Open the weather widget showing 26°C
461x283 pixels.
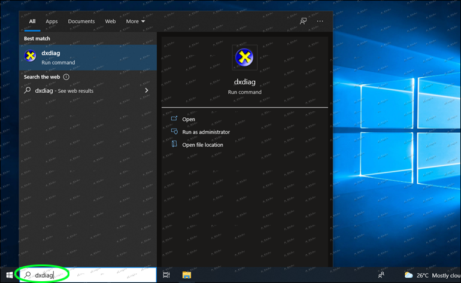432,275
